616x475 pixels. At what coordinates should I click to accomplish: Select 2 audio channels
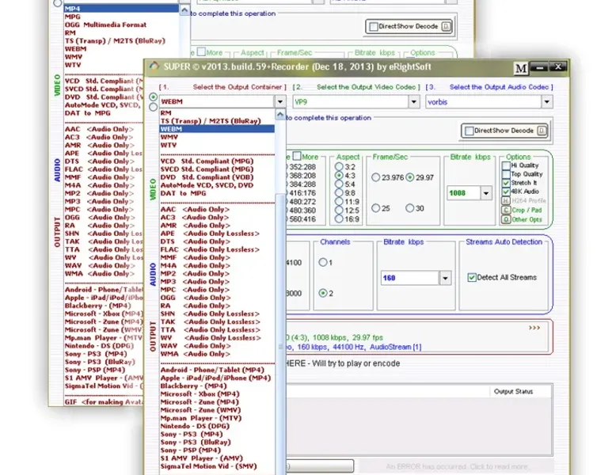[323, 293]
